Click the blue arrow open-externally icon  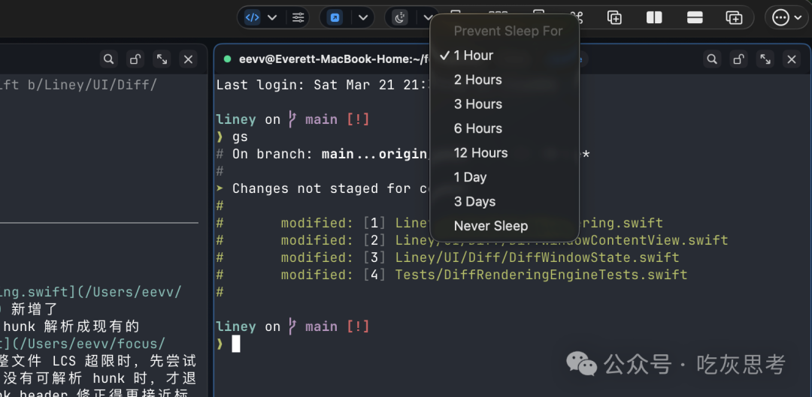pyautogui.click(x=335, y=17)
